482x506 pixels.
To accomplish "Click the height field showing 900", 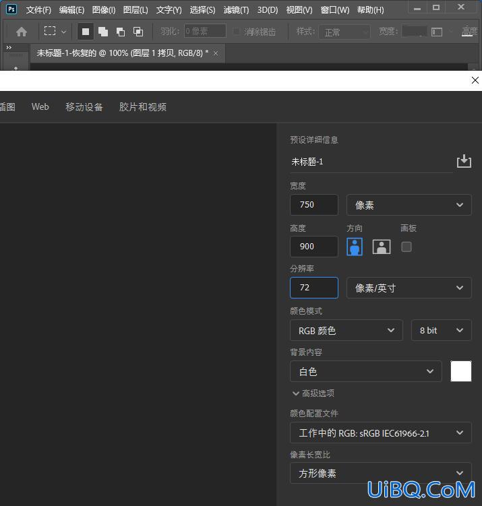I will tap(314, 247).
